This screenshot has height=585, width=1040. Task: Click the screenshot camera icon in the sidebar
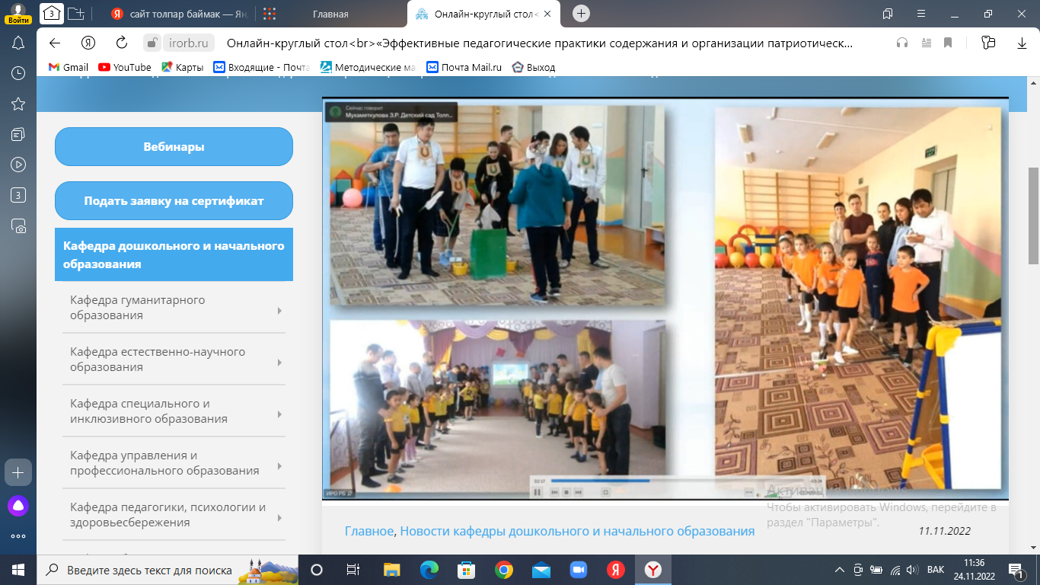click(x=19, y=225)
